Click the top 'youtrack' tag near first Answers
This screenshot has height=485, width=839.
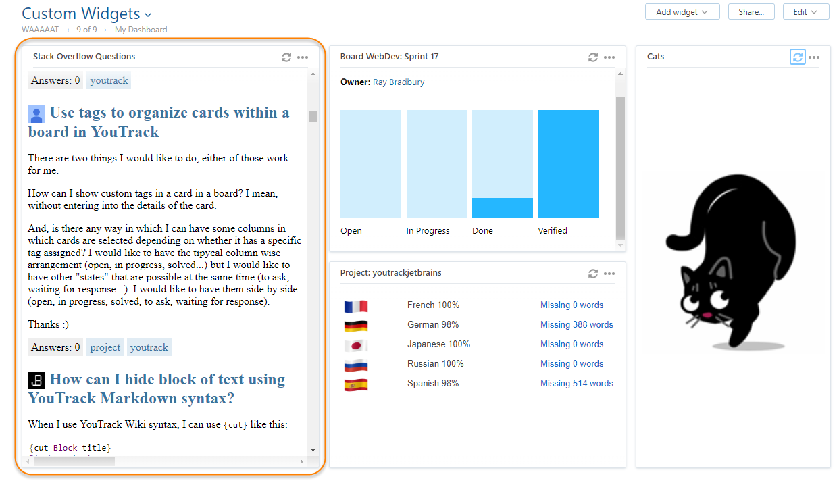pyautogui.click(x=109, y=80)
